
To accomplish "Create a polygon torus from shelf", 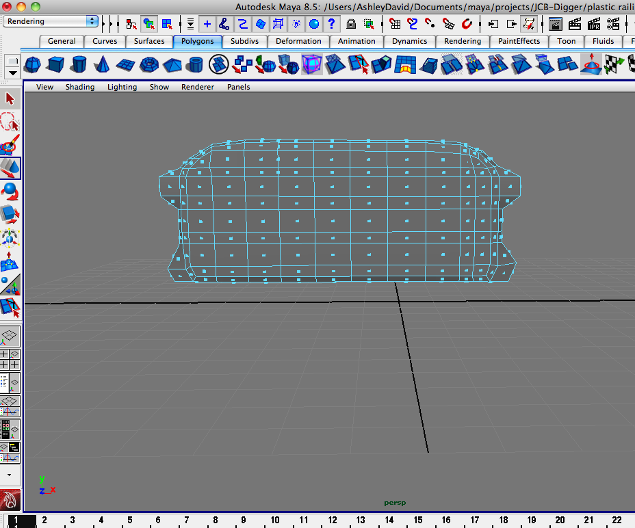I will [149, 65].
